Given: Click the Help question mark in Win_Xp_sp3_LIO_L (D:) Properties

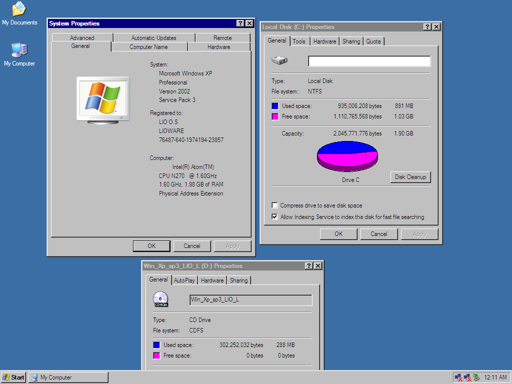Looking at the screenshot, I should [309, 266].
